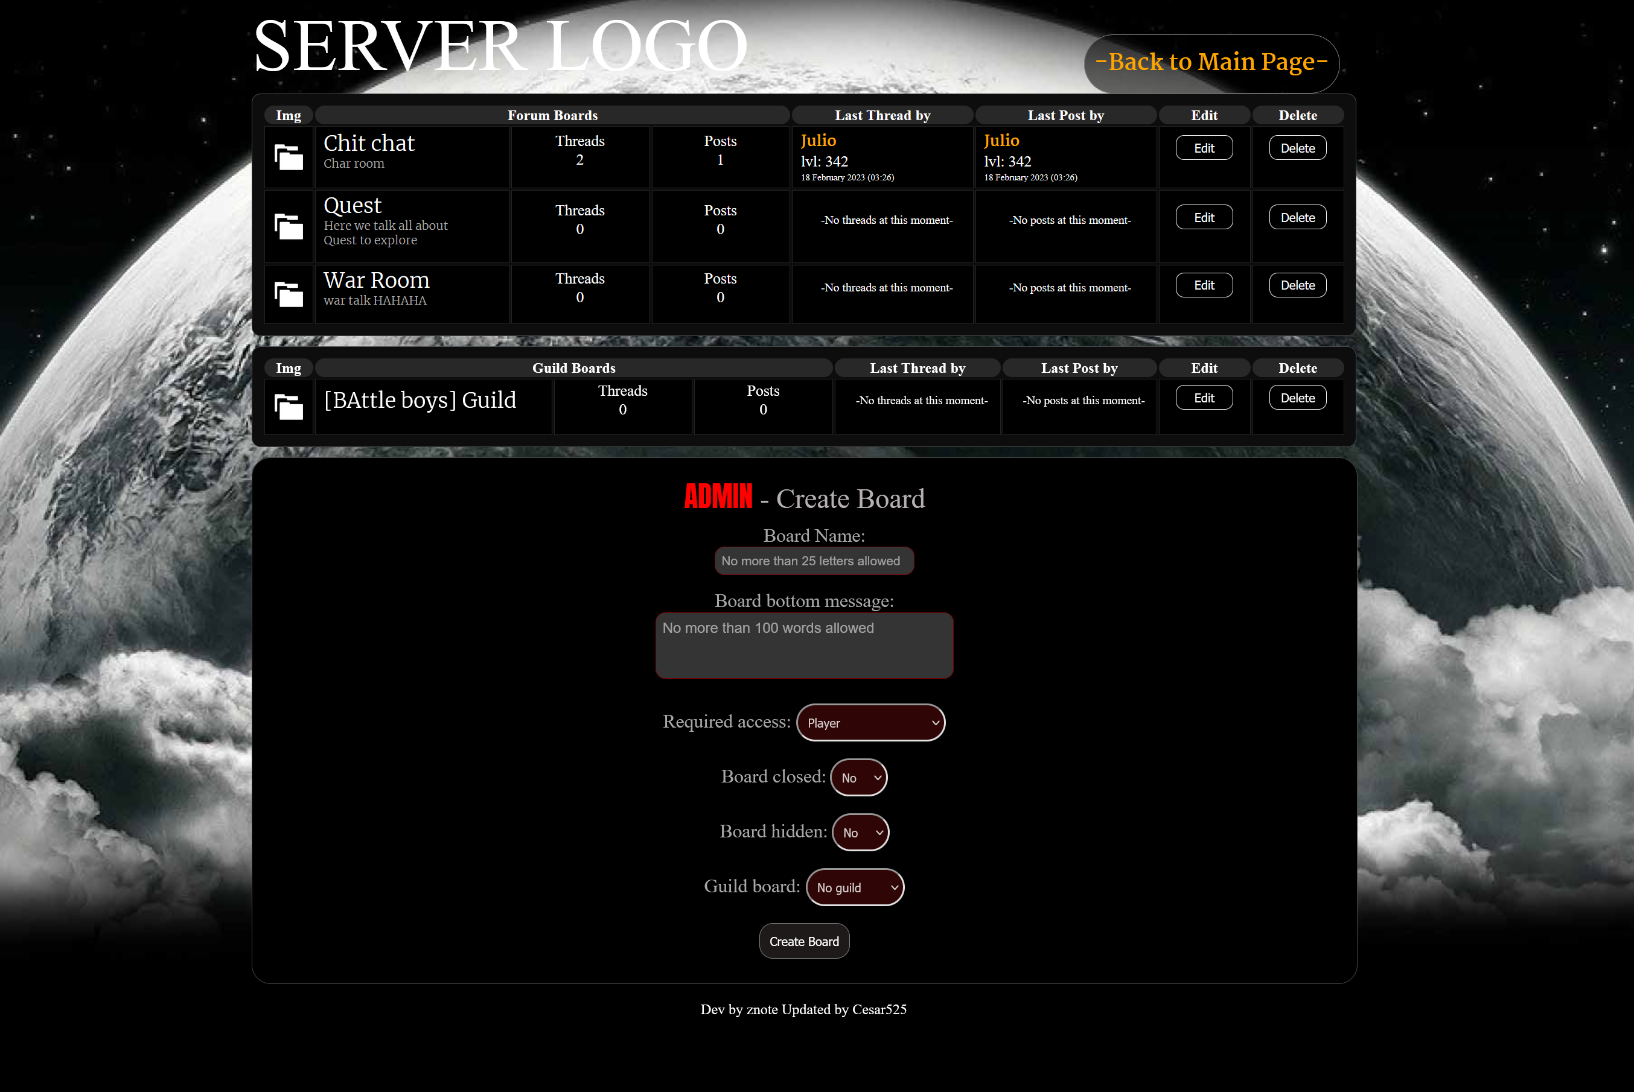
Task: Click the Create Board button
Action: click(x=804, y=941)
